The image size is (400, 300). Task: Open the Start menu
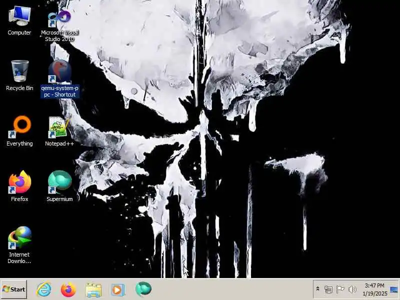point(14,289)
